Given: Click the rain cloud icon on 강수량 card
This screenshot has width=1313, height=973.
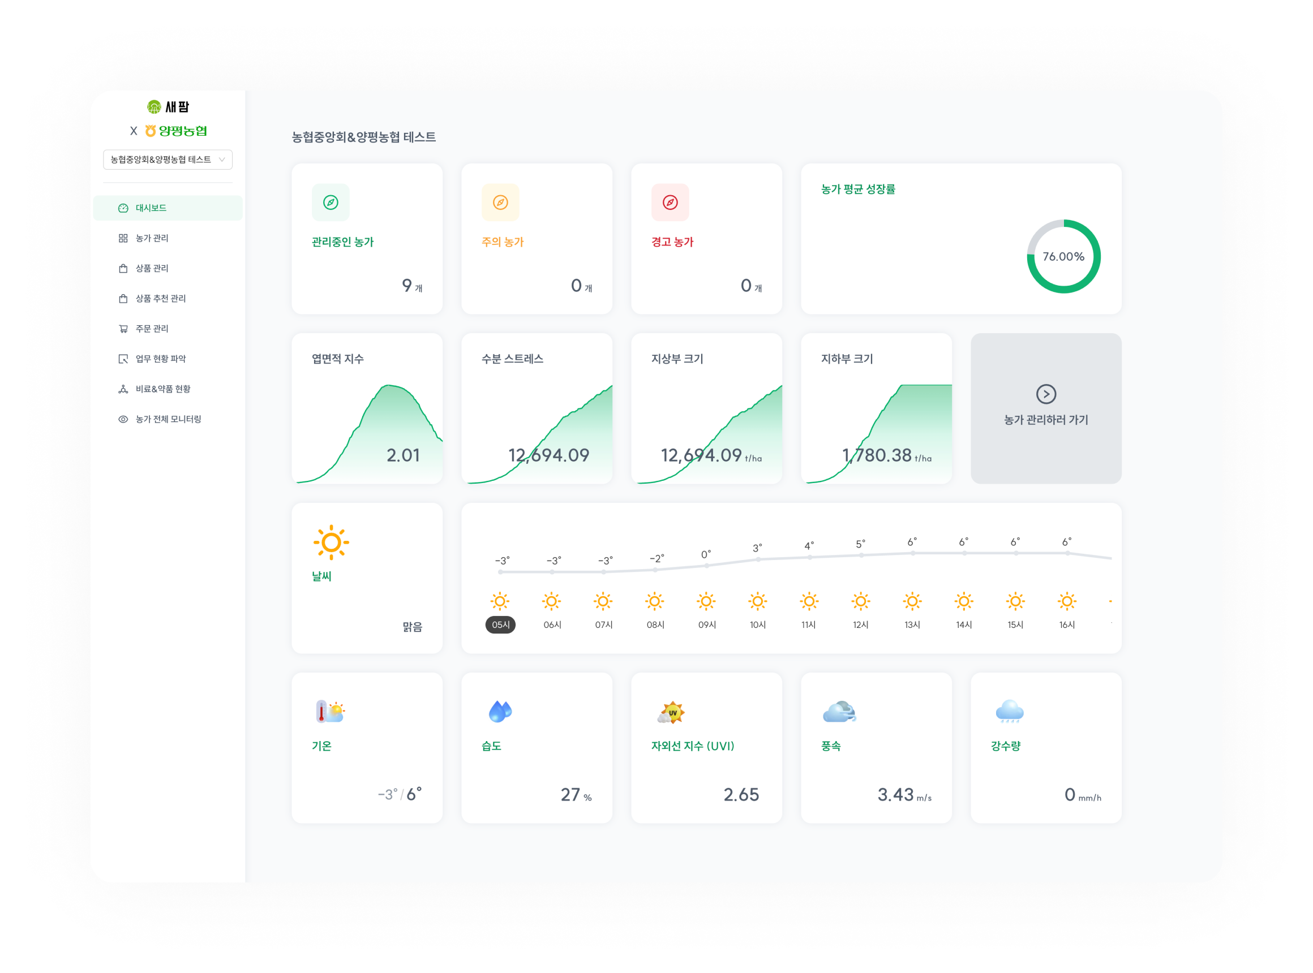Looking at the screenshot, I should coord(1010,712).
